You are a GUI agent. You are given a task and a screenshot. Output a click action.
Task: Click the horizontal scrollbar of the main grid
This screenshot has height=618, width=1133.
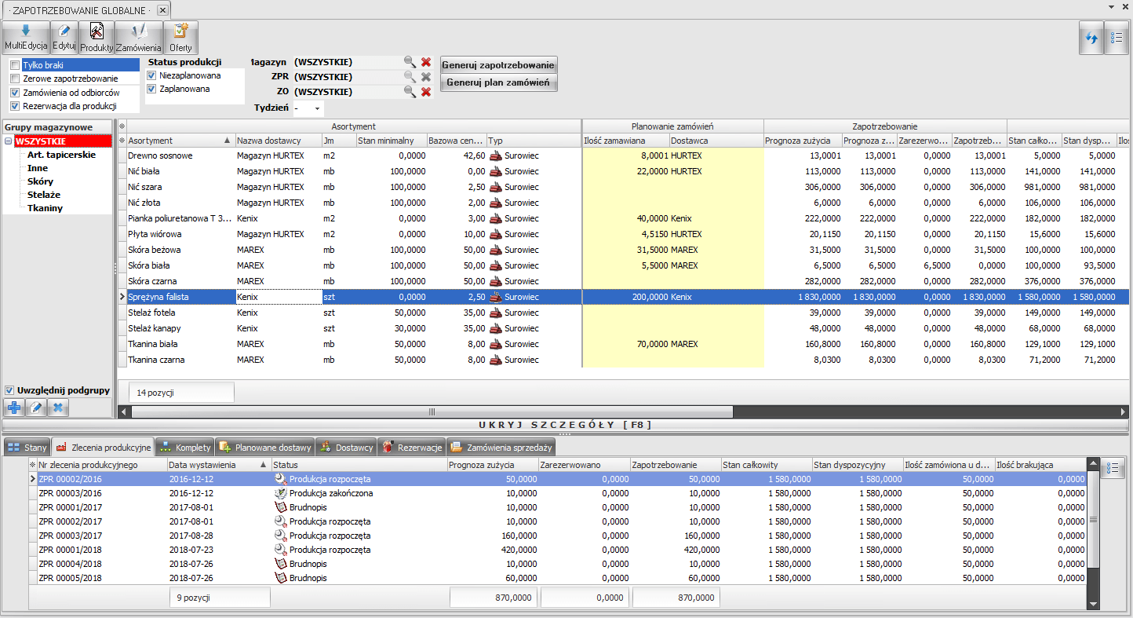(432, 411)
